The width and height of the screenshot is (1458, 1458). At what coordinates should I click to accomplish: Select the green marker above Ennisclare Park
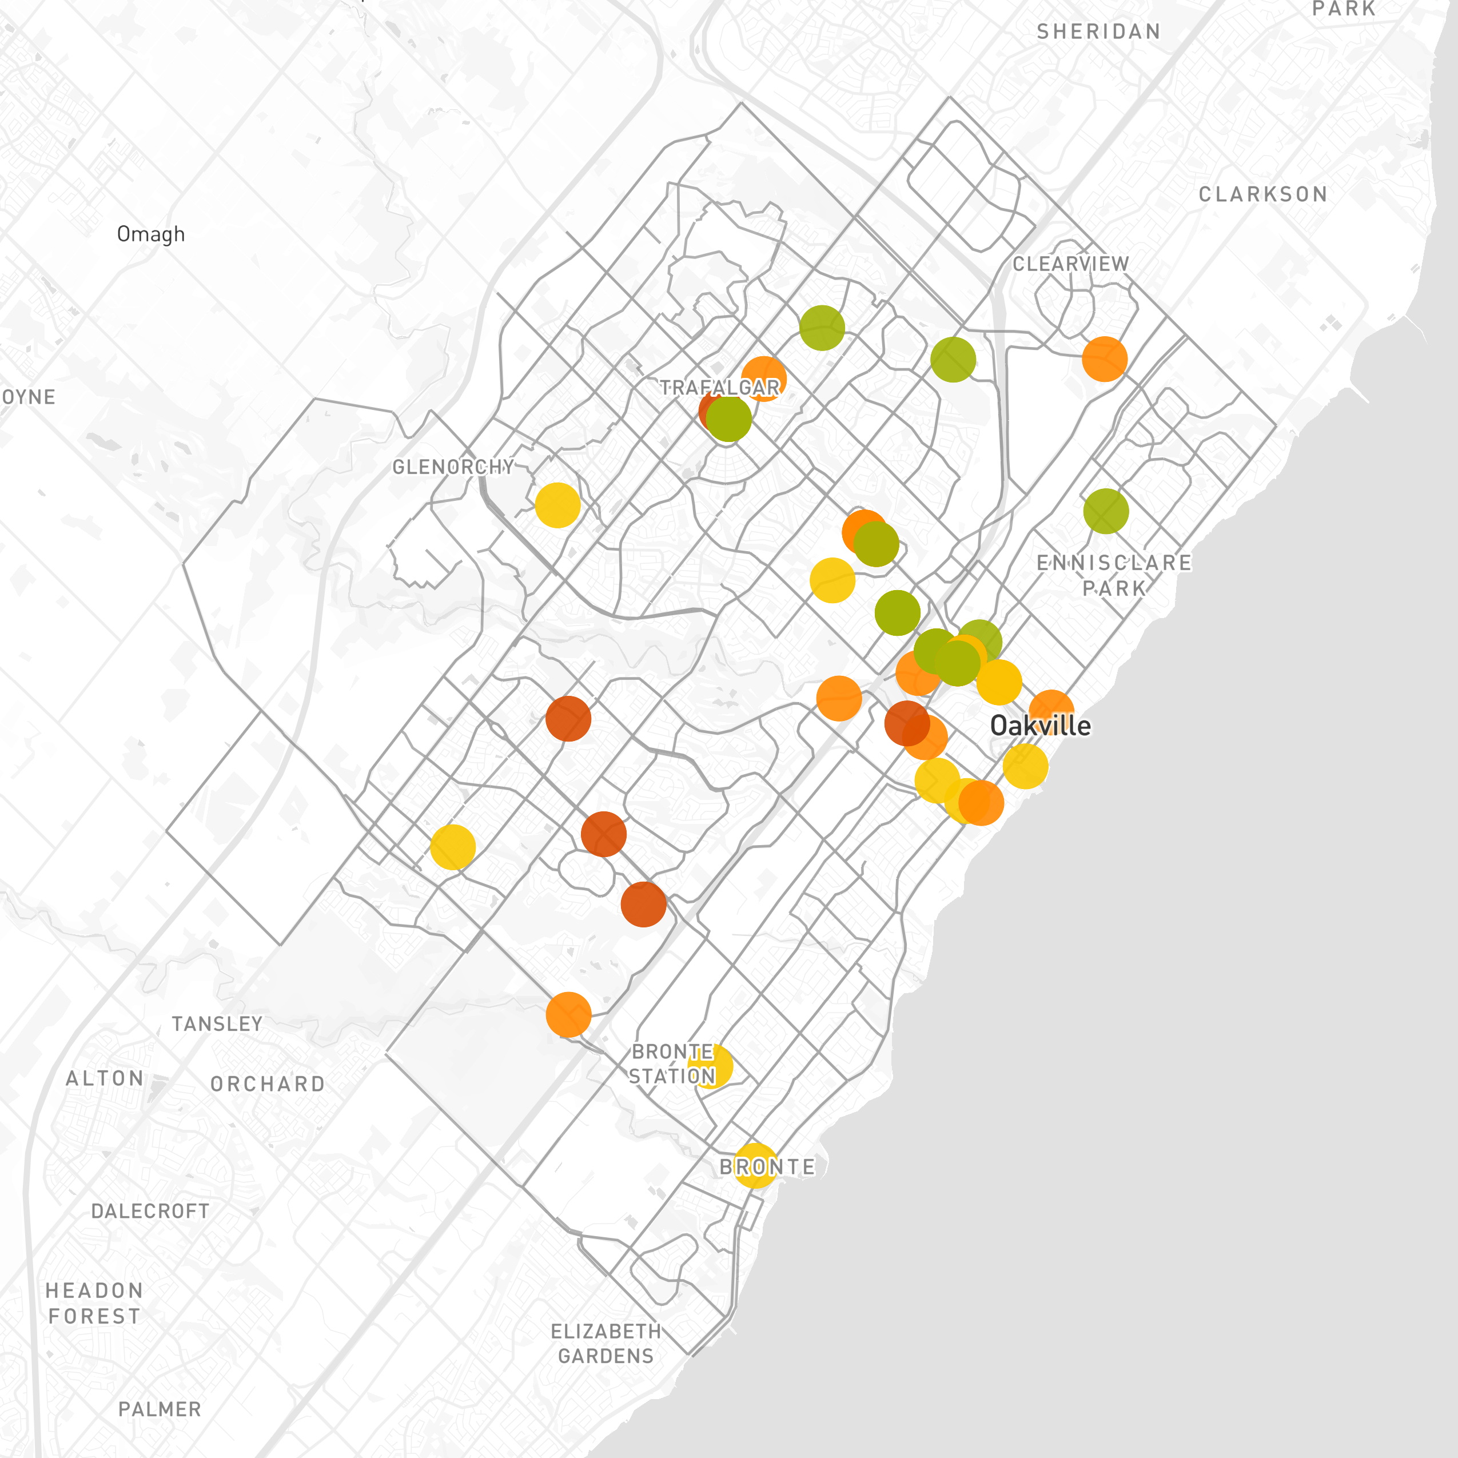pos(1106,511)
